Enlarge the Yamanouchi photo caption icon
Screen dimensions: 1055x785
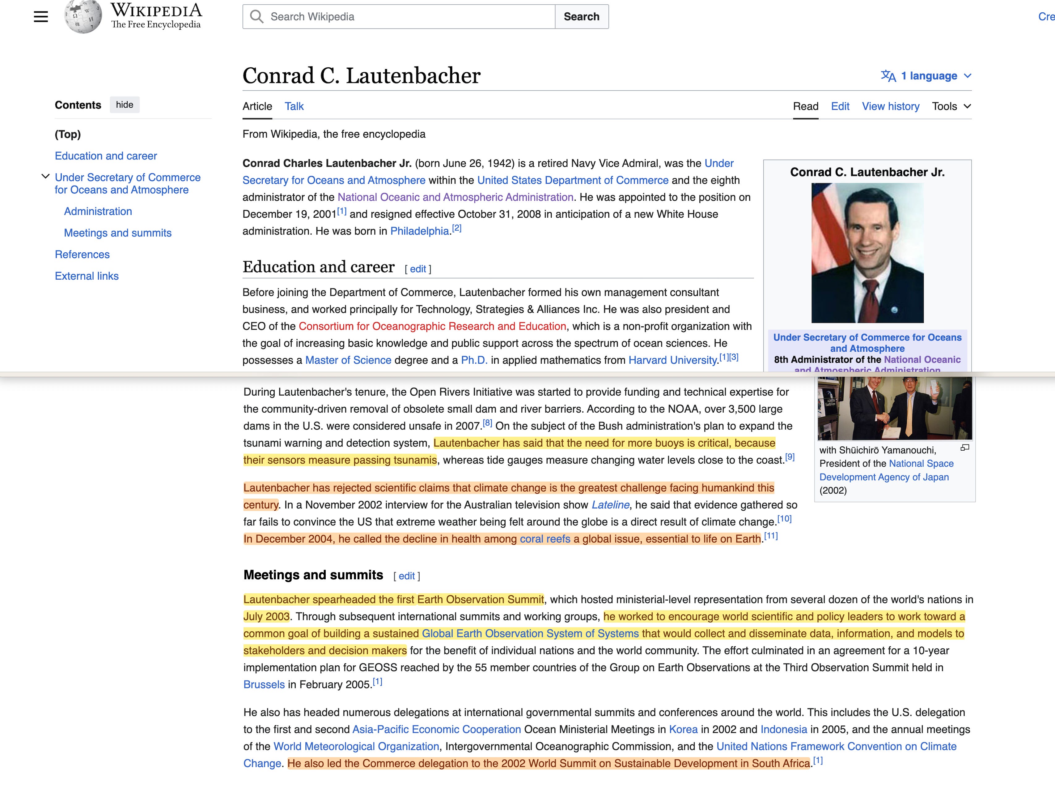pos(965,448)
